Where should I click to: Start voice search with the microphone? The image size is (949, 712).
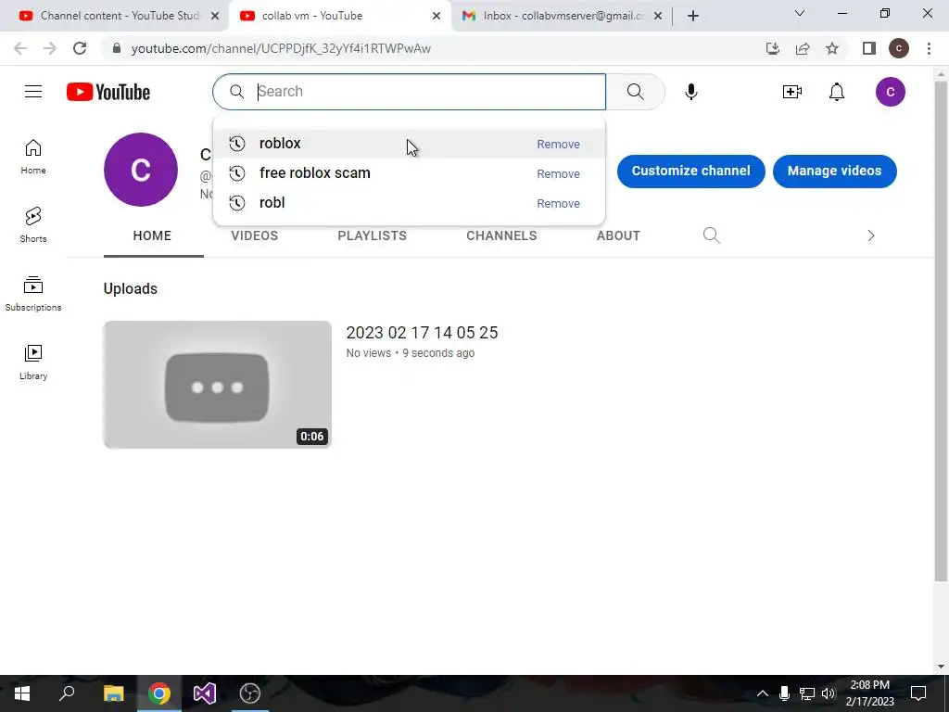[691, 92]
